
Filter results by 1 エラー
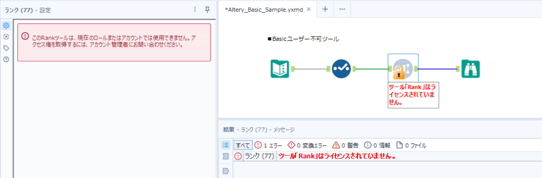pos(268,145)
